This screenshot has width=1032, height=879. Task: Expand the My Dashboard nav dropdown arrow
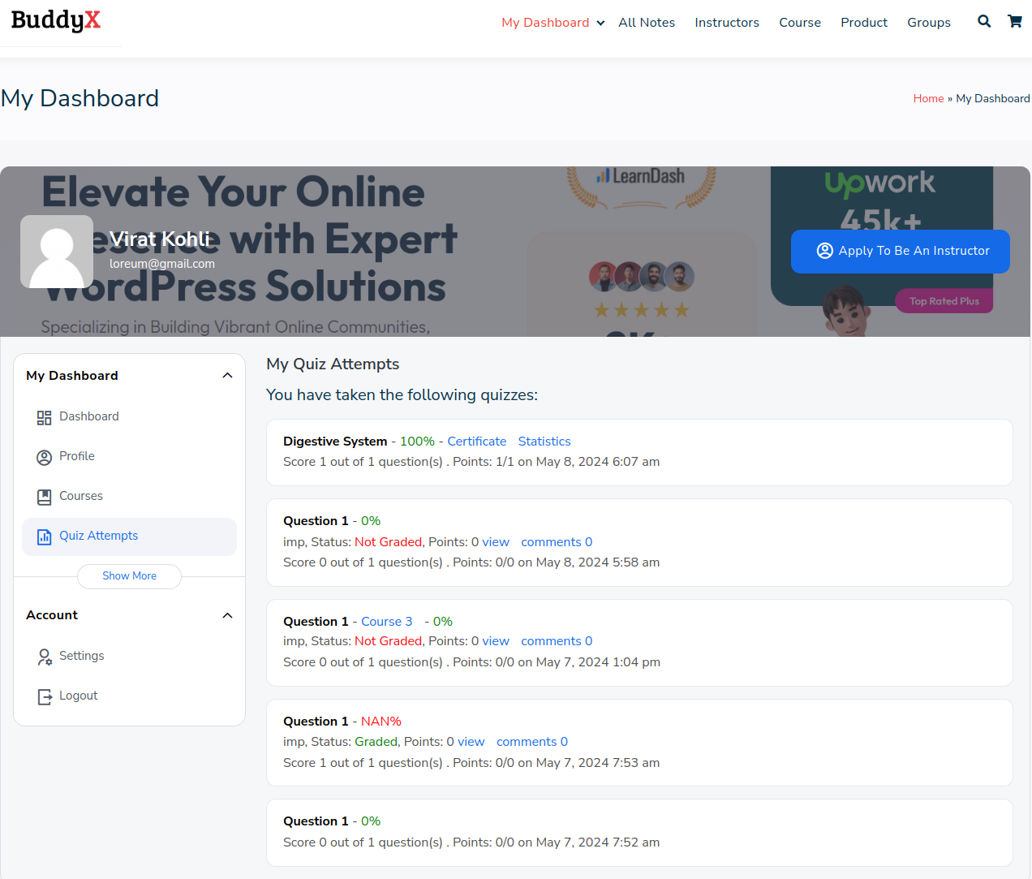[600, 24]
